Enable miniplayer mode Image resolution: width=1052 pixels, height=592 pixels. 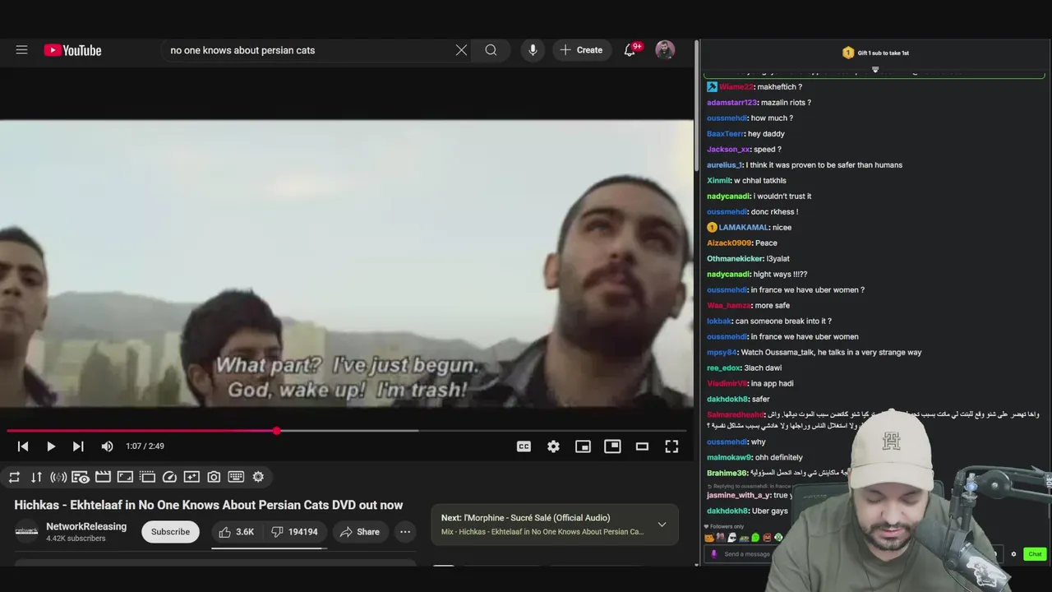coord(583,446)
